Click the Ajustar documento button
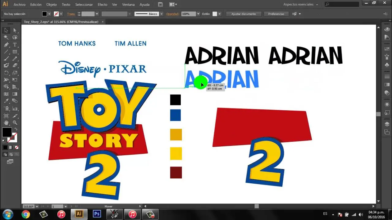This screenshot has height=220, width=392. tap(243, 14)
